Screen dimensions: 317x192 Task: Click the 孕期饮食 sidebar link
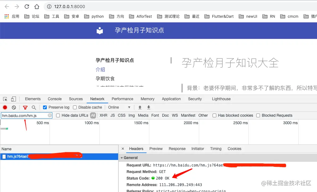click(105, 78)
